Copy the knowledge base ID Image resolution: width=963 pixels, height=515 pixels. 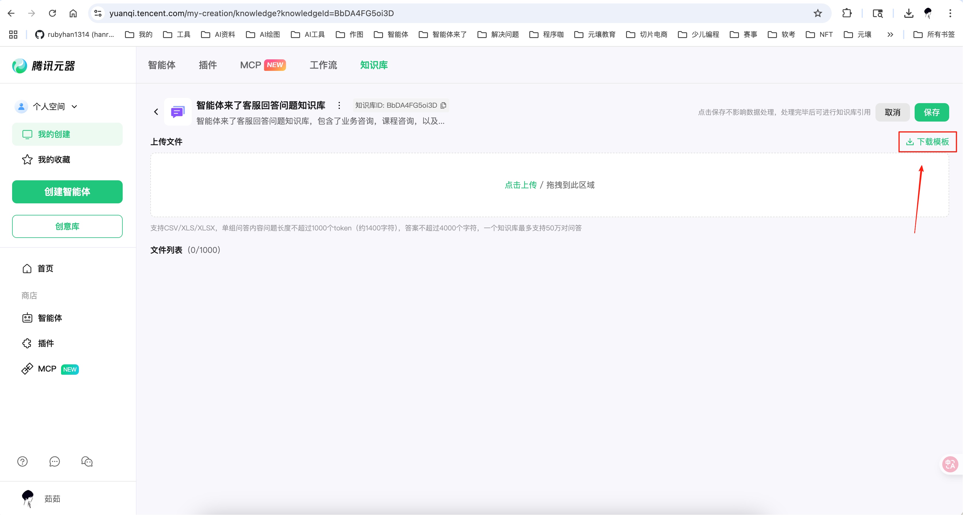(443, 105)
